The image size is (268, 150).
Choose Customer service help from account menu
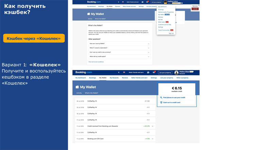coord(165,25)
